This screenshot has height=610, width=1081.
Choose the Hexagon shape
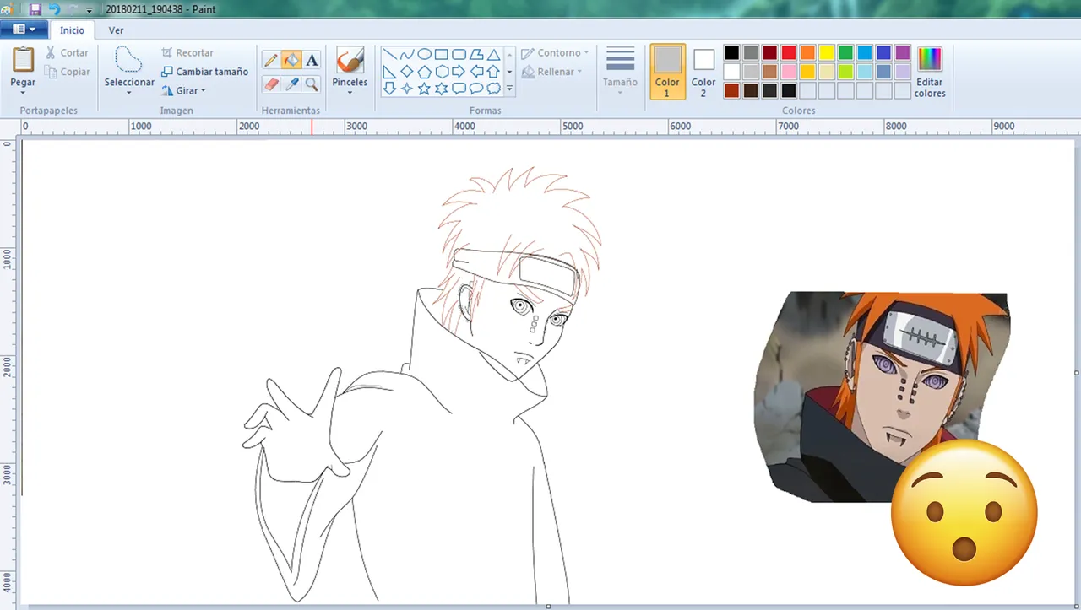[442, 71]
